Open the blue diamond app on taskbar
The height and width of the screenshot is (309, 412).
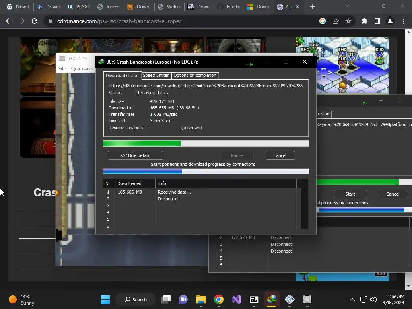click(290, 299)
